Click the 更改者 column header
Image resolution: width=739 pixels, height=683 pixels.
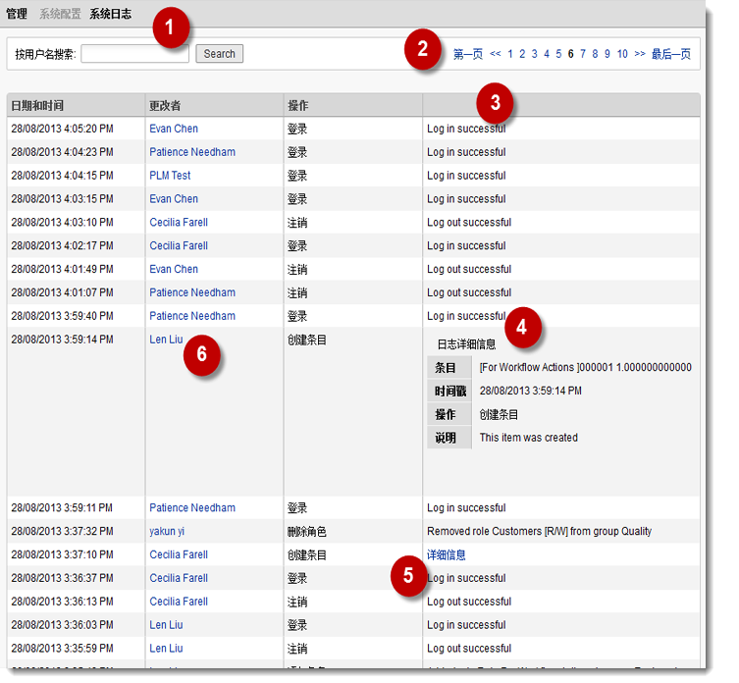click(x=165, y=106)
